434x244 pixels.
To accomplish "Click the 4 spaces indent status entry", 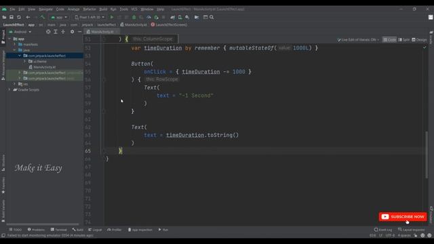I will tap(404, 235).
